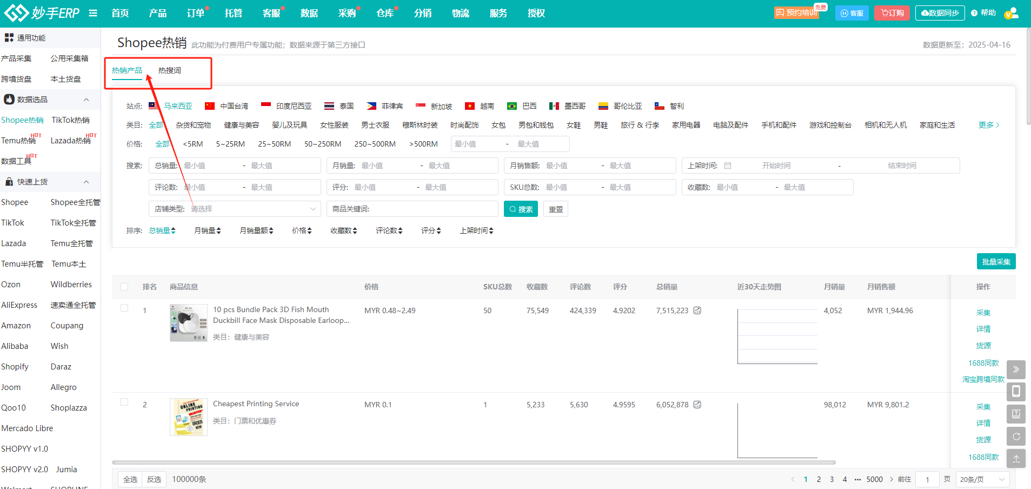This screenshot has height=489, width=1031.
Task: Open the user avatar icon
Action: coord(1011,13)
